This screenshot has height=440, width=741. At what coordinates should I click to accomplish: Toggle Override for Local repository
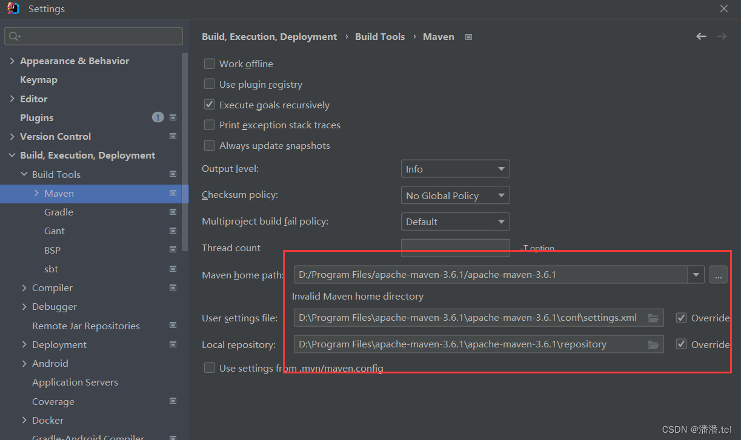click(681, 344)
